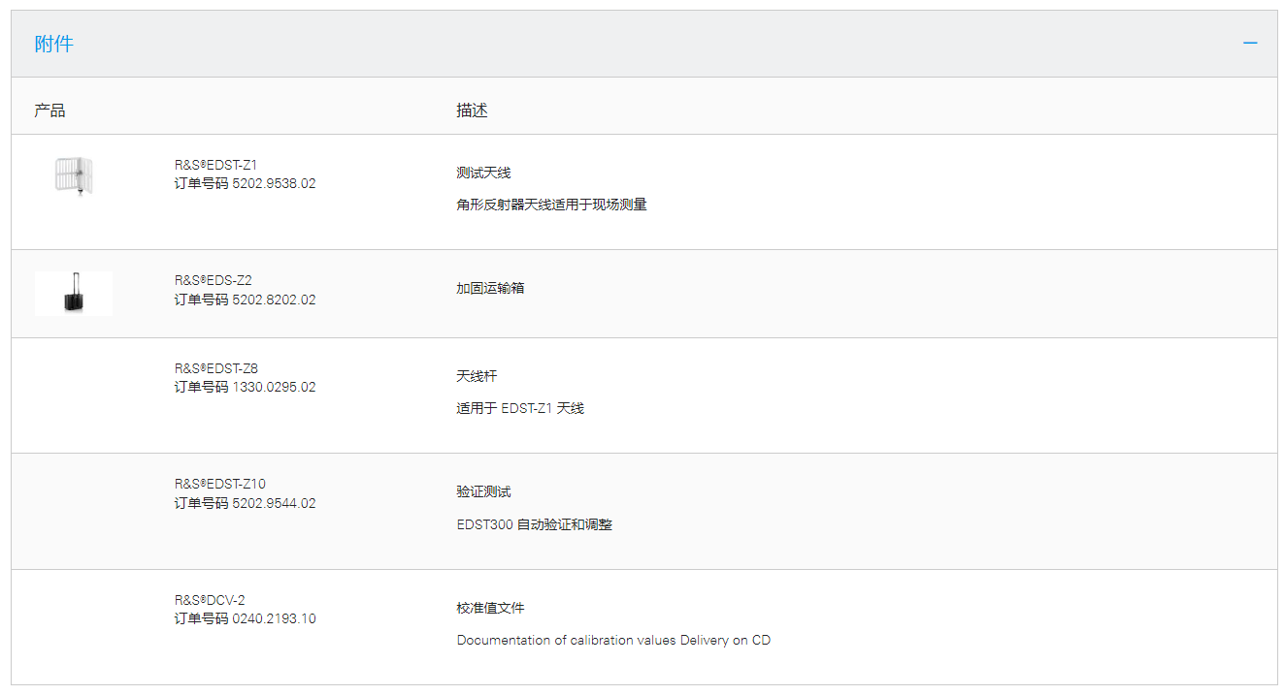Click description title 天线杆
This screenshot has height=695, width=1285.
pos(477,376)
